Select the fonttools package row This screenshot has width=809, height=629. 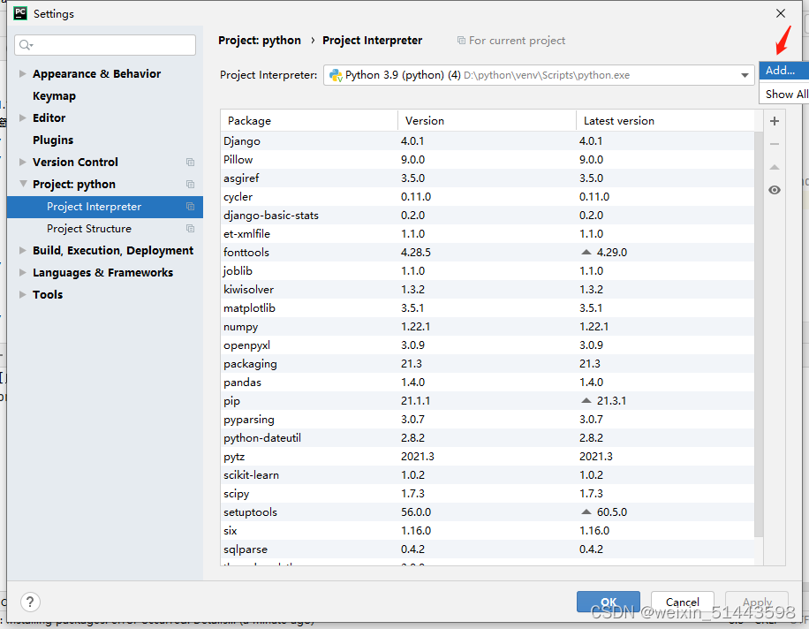pos(487,253)
